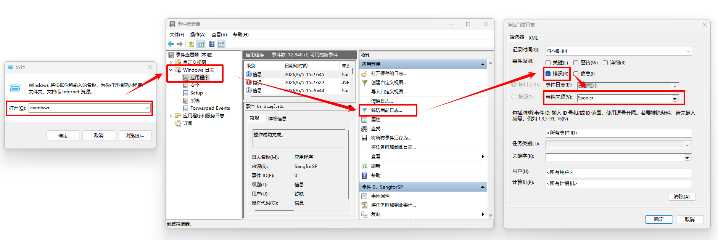Click 清除(A) in the filter dialog
The height and width of the screenshot is (240, 718).
click(x=682, y=197)
